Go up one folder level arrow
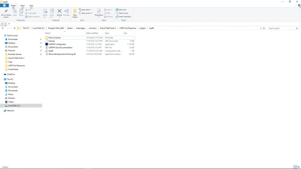The width and height of the screenshot is (301, 169). pyautogui.click(x=14, y=28)
